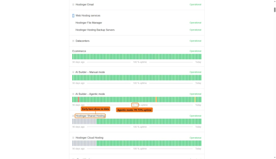The width and height of the screenshot is (276, 159).
Task: Expand the Hostinger Cloud Hosting group
Action: click(73, 138)
